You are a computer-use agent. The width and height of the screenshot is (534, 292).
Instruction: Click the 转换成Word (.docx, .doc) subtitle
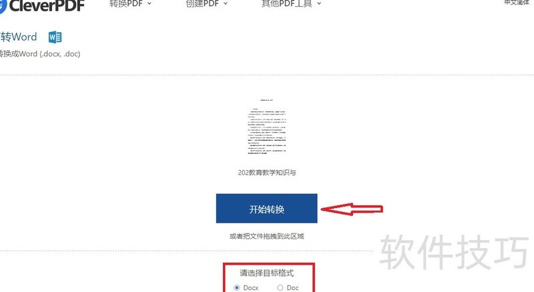(x=40, y=54)
